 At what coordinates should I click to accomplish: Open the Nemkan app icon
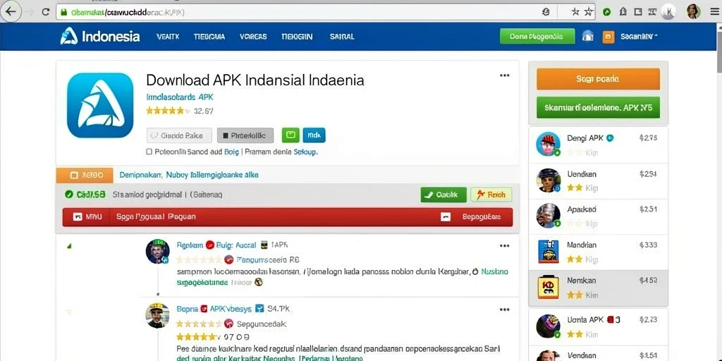tap(549, 288)
